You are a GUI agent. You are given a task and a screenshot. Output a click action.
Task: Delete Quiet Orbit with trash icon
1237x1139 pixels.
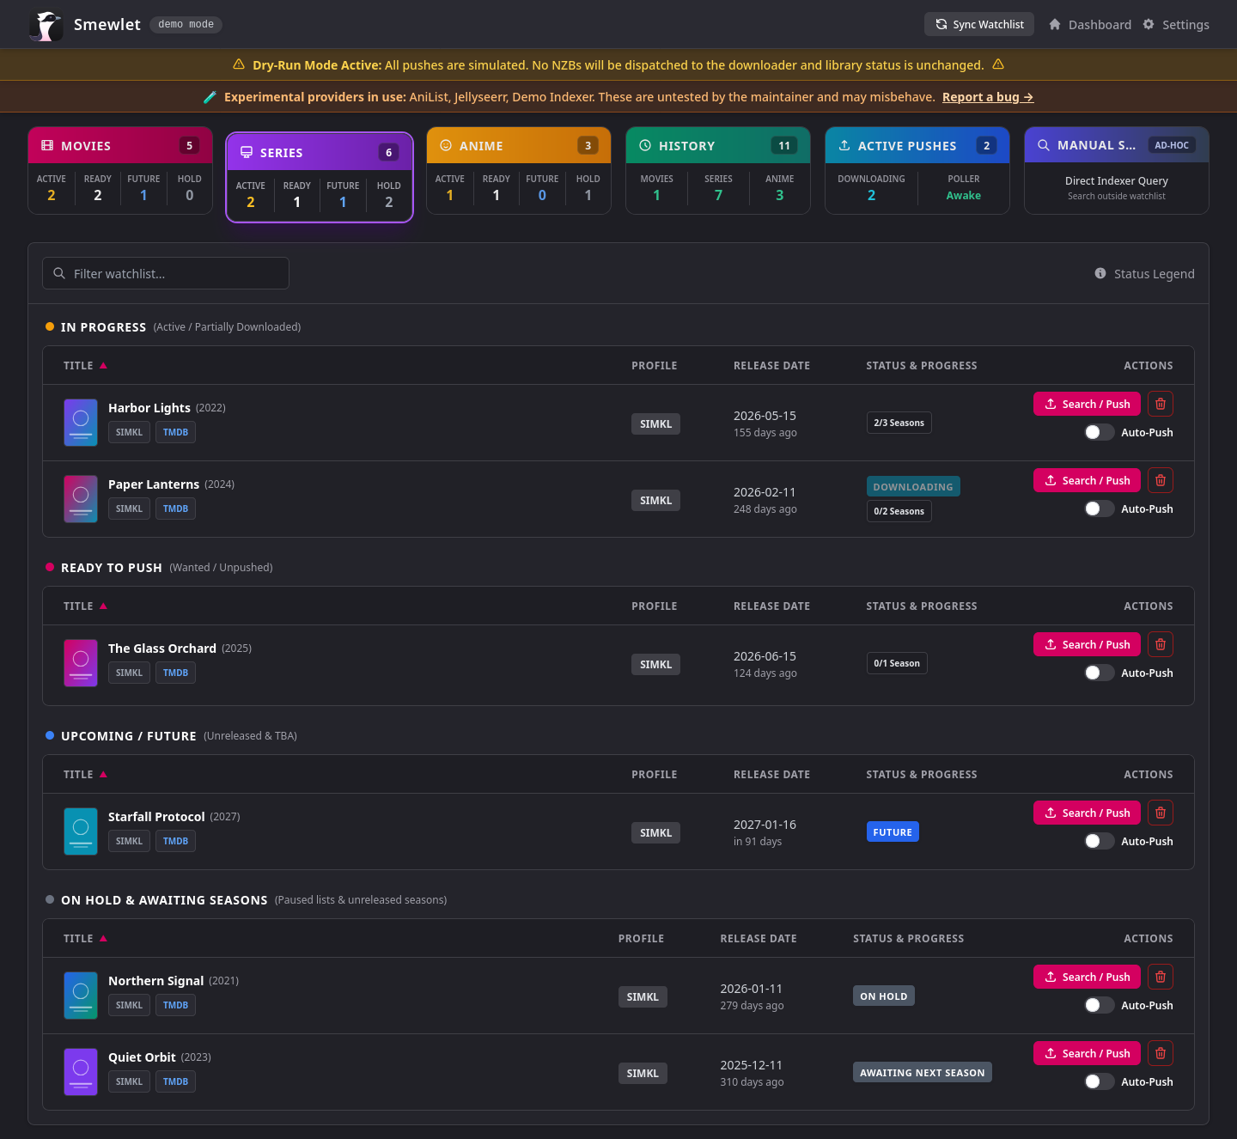tap(1161, 1053)
